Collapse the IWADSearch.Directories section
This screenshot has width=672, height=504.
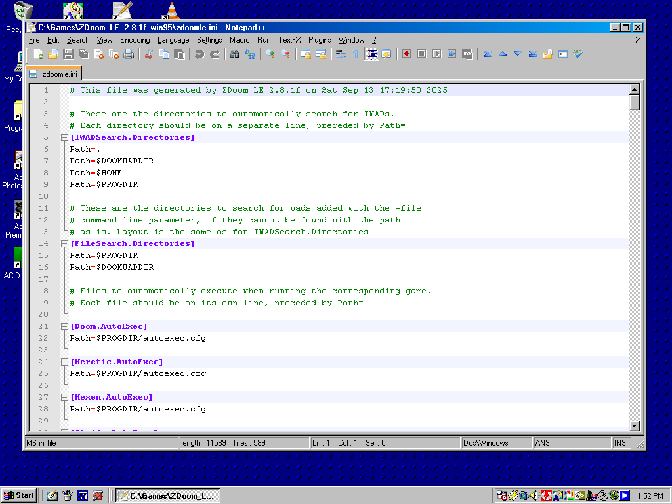coord(64,138)
